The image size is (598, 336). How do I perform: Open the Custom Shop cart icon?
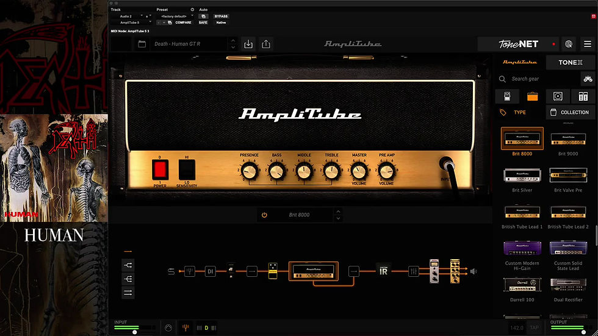588,79
